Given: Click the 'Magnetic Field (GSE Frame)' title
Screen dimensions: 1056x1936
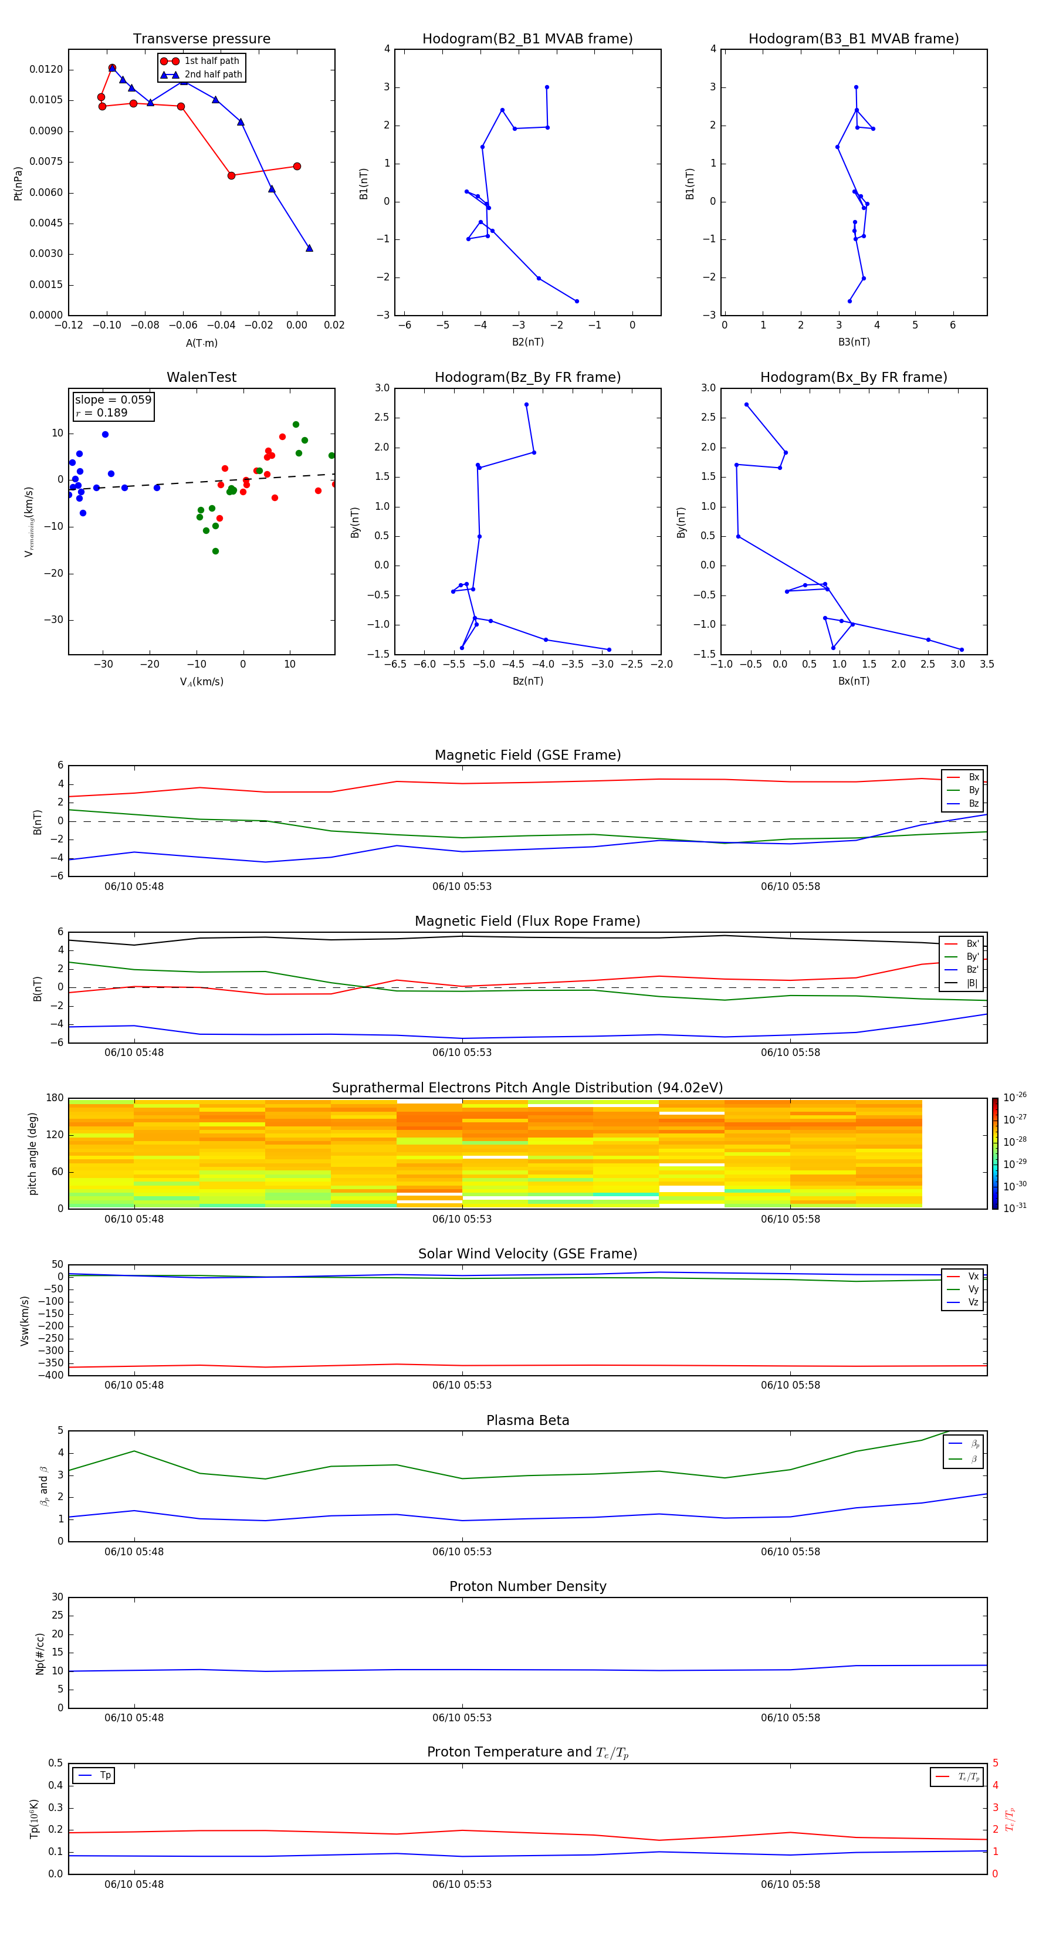Looking at the screenshot, I should [x=527, y=755].
